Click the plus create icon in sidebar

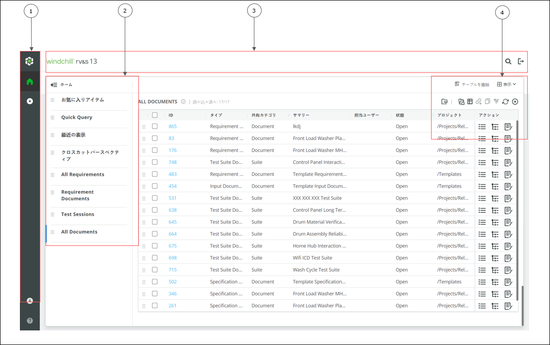click(30, 101)
